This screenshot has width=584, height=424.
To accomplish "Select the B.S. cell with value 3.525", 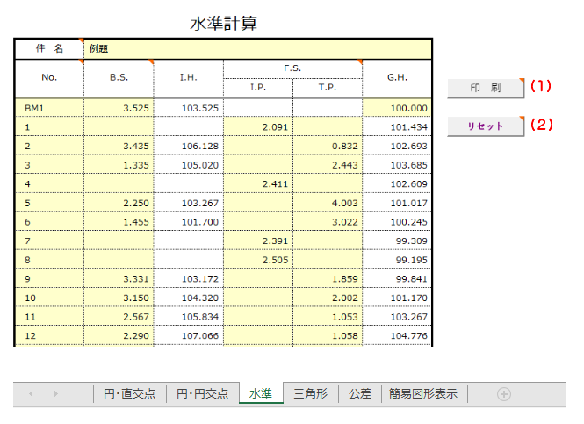I will point(119,108).
